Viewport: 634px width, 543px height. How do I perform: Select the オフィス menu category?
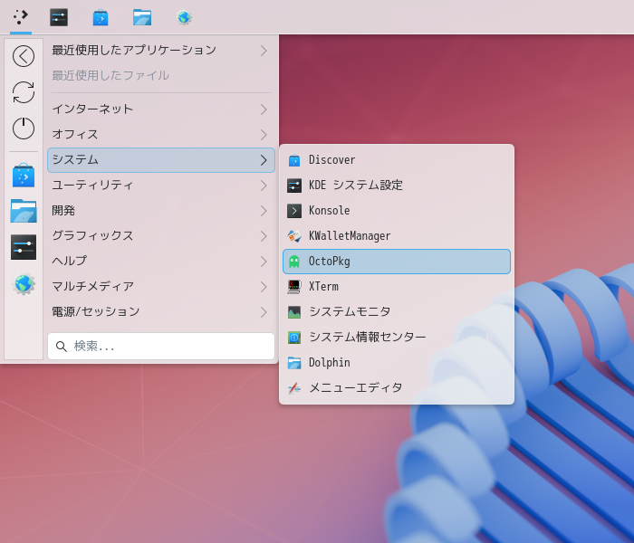click(161, 135)
